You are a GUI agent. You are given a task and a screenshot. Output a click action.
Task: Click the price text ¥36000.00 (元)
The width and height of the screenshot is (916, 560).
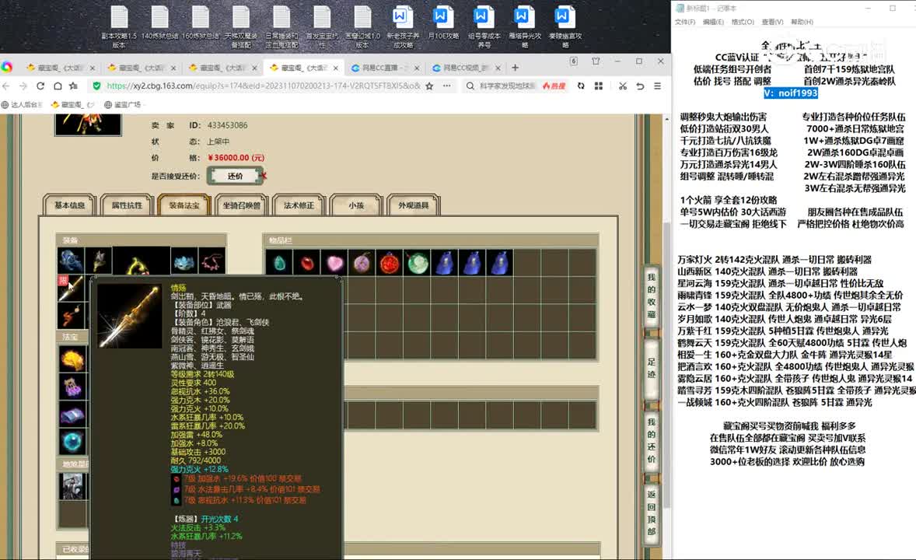click(x=236, y=158)
